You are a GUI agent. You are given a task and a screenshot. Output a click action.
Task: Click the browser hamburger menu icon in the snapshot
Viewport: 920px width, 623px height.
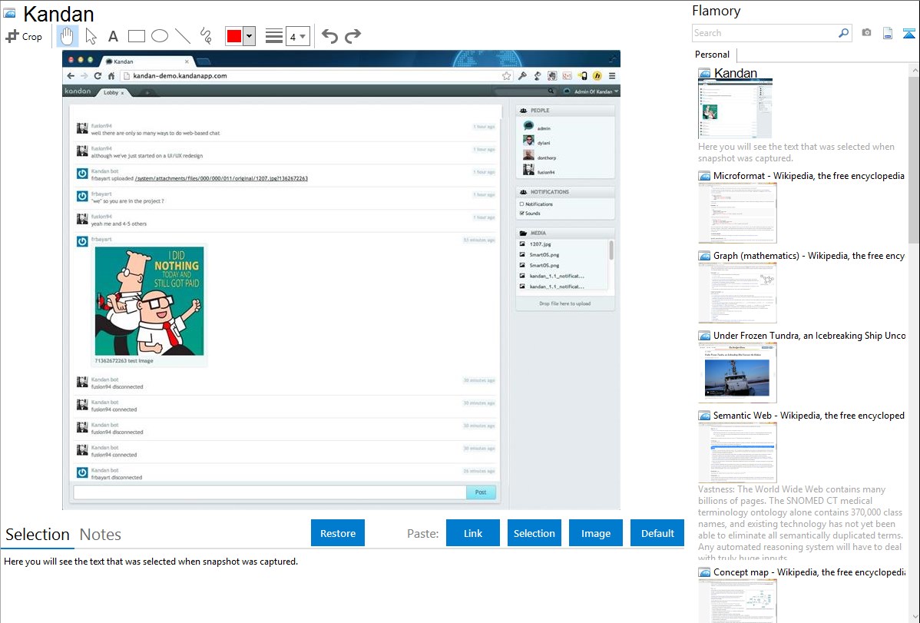[612, 76]
